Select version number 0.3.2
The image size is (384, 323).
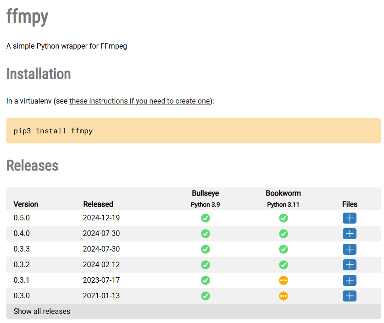pos(22,264)
